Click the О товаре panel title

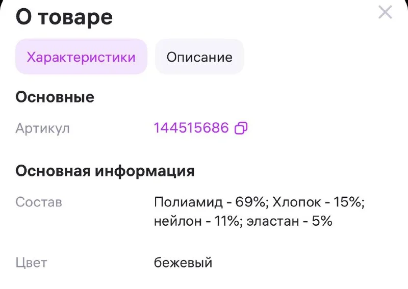tap(64, 17)
